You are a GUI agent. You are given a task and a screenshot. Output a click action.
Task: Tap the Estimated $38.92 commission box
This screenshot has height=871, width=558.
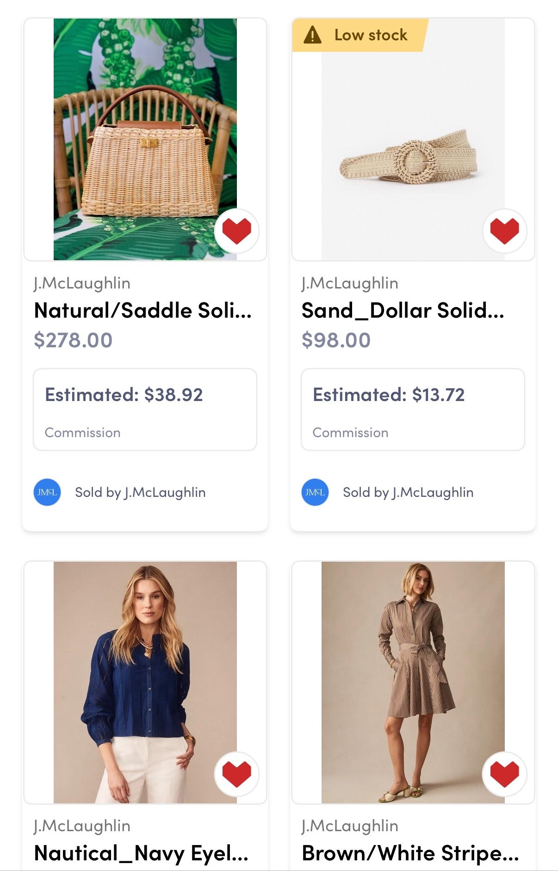[145, 409]
